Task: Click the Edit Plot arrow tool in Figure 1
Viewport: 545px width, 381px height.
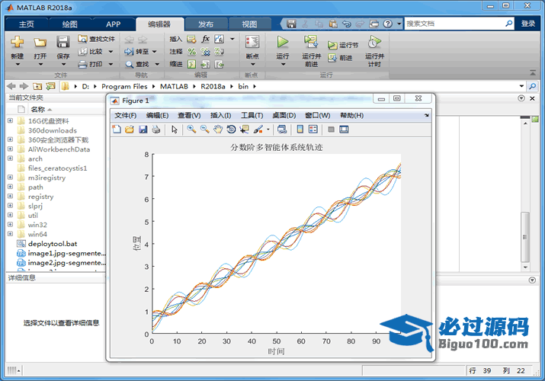Action: [175, 130]
